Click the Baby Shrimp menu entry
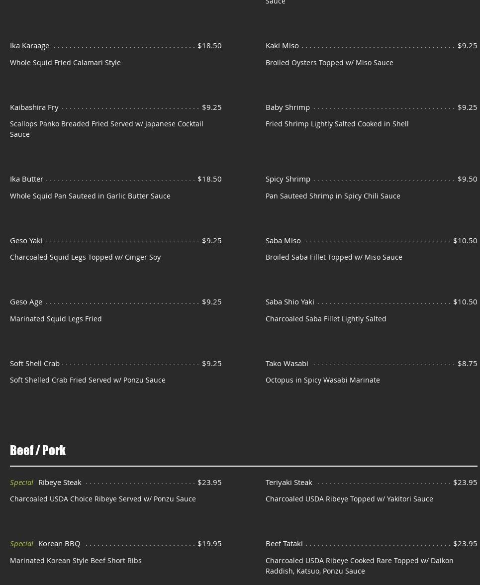Screen dimensions: 480x585 tap(288, 107)
